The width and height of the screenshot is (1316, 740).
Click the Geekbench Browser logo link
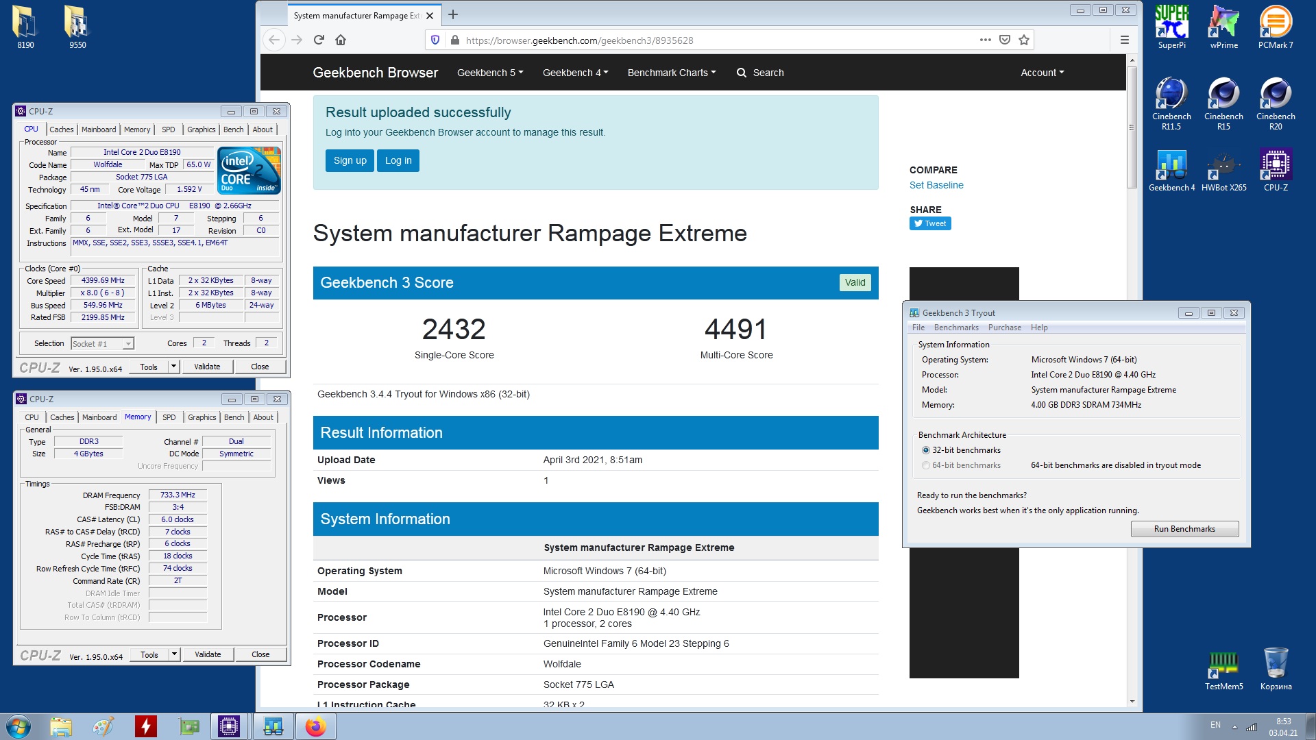pos(375,73)
